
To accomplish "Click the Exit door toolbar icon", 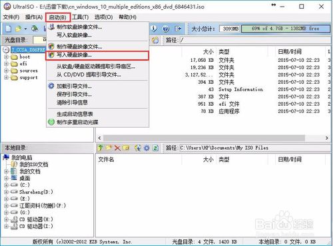I will [178, 29].
